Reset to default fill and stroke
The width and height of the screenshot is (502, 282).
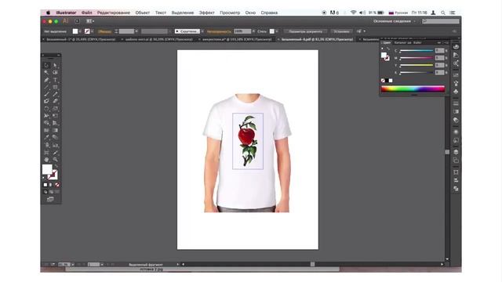(x=44, y=178)
